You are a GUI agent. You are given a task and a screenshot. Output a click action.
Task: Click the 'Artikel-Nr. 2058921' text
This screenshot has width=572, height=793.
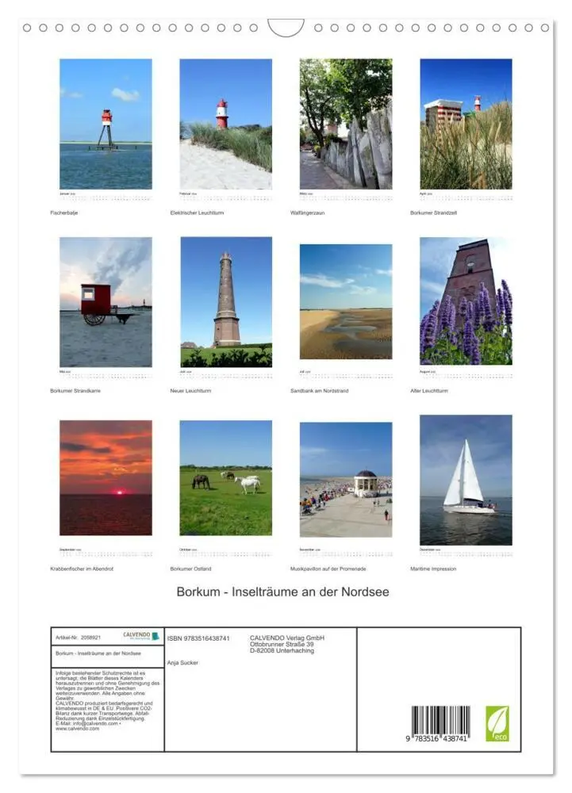click(79, 638)
